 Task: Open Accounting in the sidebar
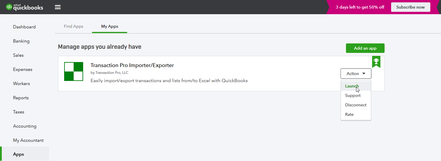pyautogui.click(x=24, y=126)
